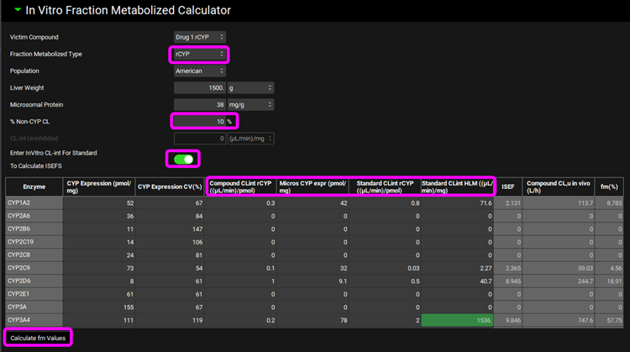This screenshot has height=352, width=630.
Task: Open the Population dropdown
Action: [x=200, y=71]
